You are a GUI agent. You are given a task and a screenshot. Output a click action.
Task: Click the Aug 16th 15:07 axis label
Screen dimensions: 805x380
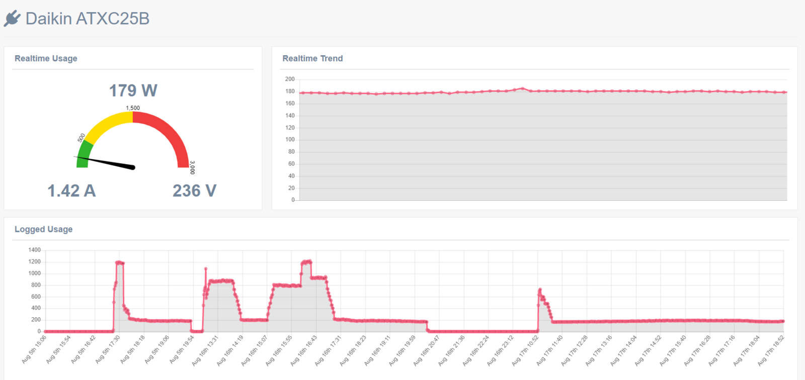tap(254, 350)
